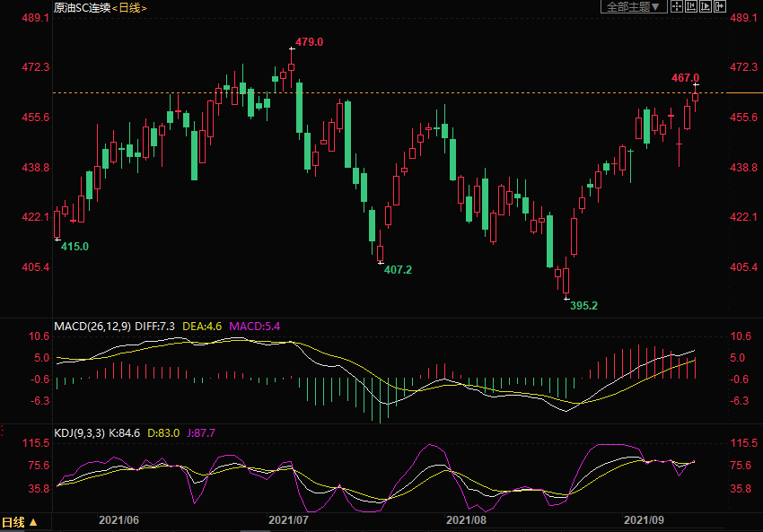
Task: Click the 395.2 low price marker
Action: tap(583, 305)
